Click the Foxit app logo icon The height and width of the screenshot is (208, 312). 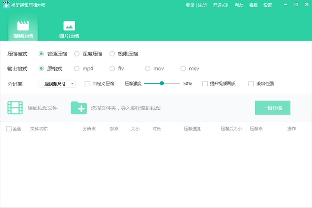[6, 5]
